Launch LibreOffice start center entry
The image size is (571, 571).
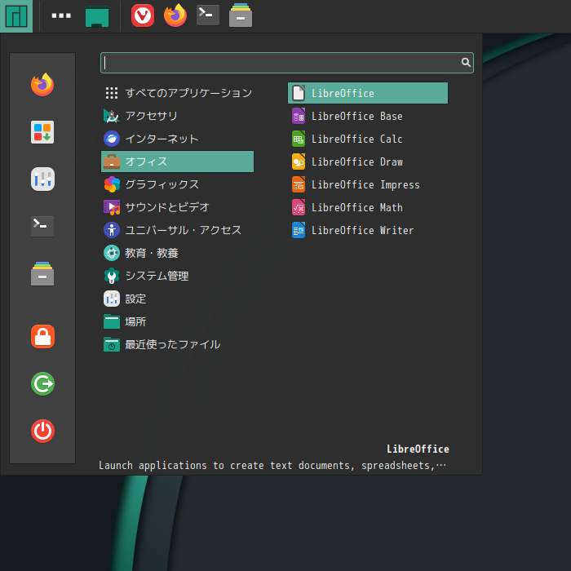(368, 93)
